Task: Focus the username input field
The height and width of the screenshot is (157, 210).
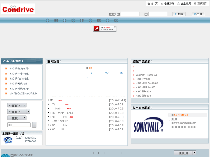Action: (x=130, y=14)
